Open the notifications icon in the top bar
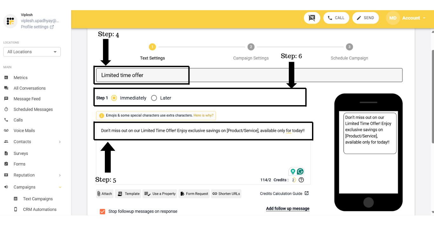Viewport: 434px width, 244px height. click(x=312, y=18)
